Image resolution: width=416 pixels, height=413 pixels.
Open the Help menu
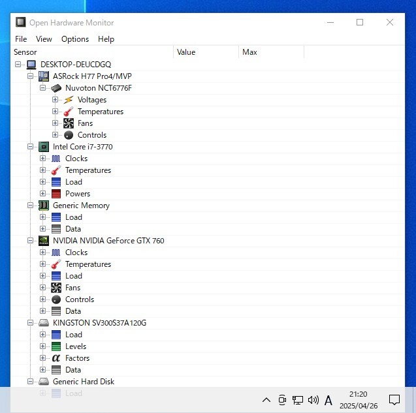coord(106,39)
